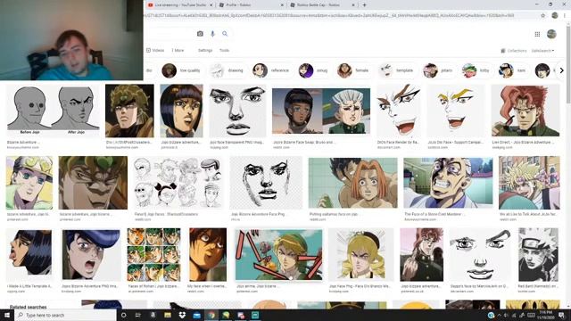Open the 'Putting Kakyoin face' reddit image
571x321 pixels.
click(x=353, y=183)
